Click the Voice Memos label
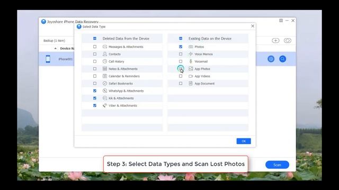This screenshot has width=339, height=190. pyautogui.click(x=203, y=54)
